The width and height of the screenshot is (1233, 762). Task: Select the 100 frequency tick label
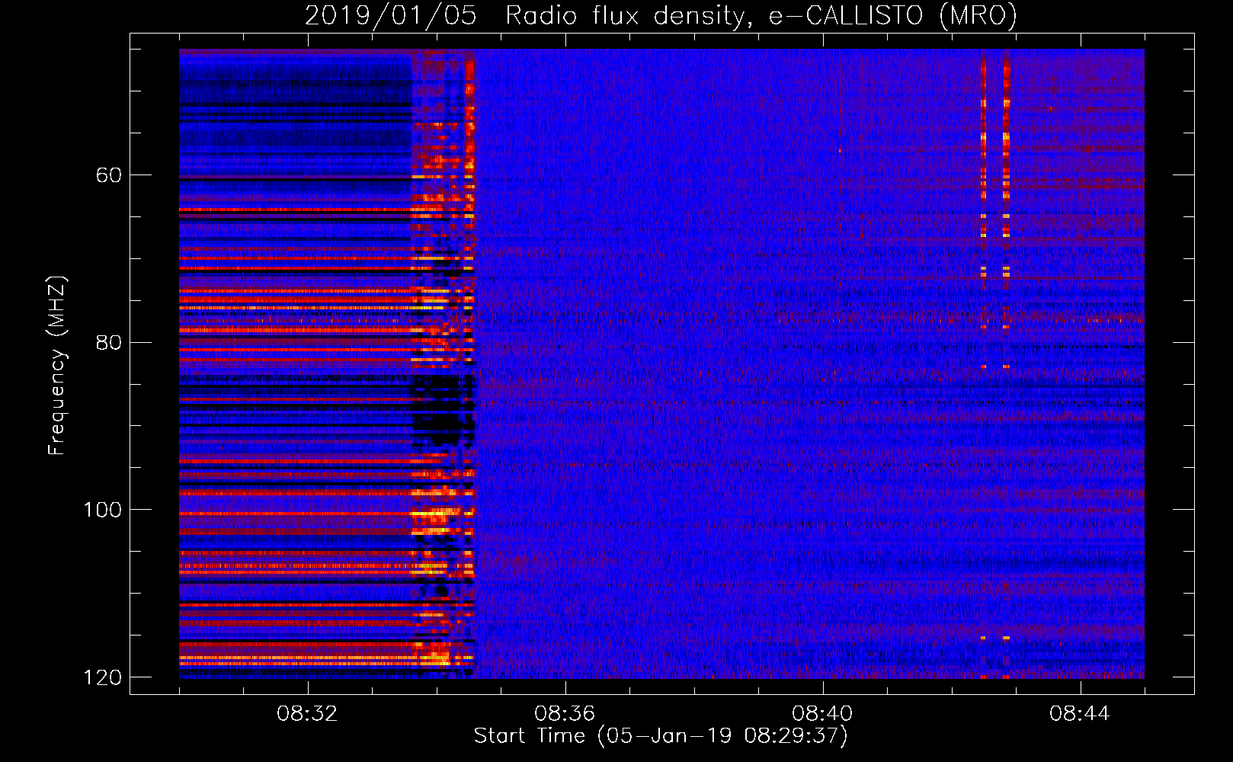point(101,510)
